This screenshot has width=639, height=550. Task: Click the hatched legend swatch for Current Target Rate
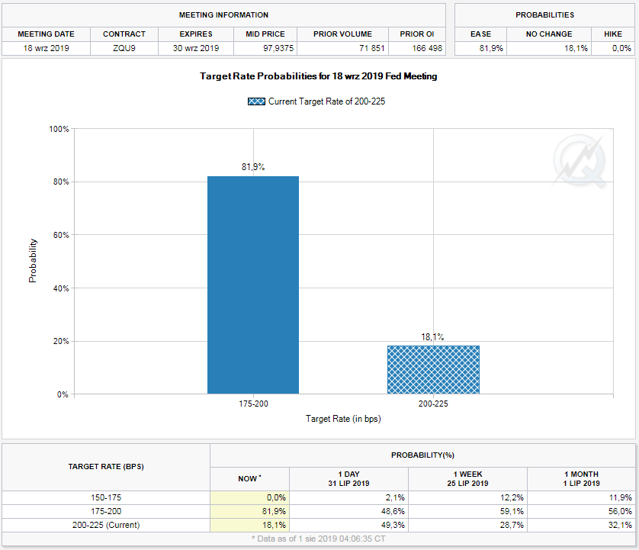point(256,101)
